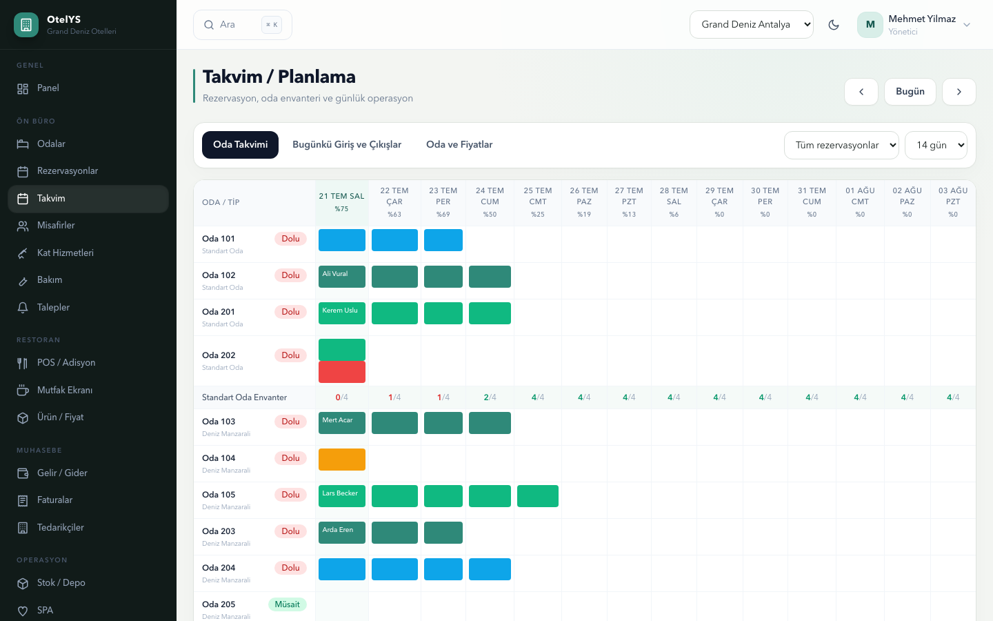Open Ürün / Fiyat box icon
Screen dimensions: 993x621
pyautogui.click(x=23, y=417)
